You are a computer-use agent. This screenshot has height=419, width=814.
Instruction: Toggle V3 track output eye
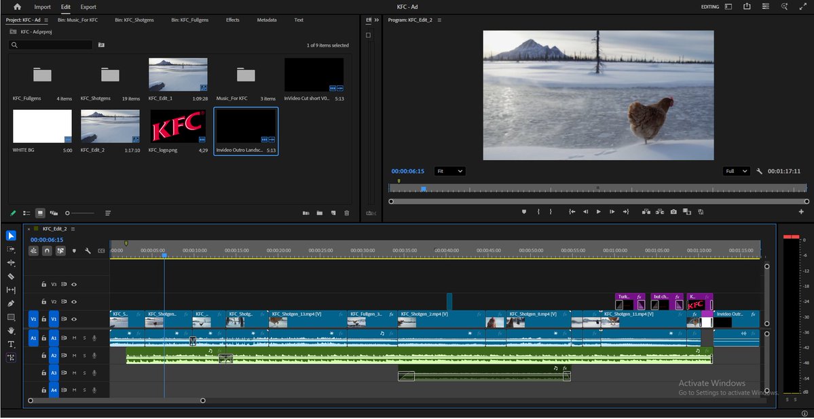tap(74, 284)
